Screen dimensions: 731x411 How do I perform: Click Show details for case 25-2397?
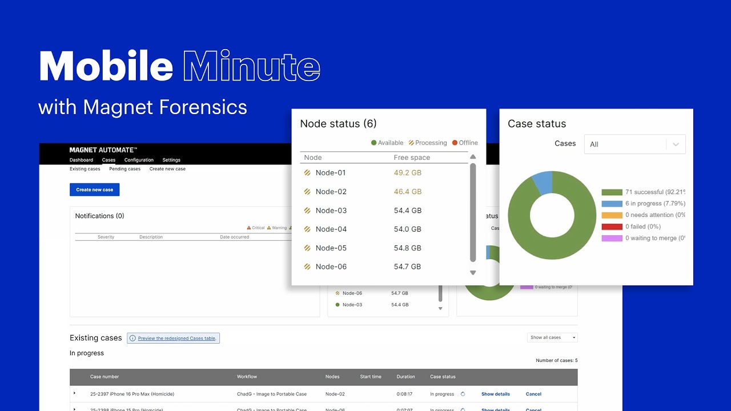(496, 394)
